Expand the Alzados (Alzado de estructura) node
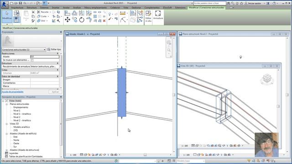292x164 pixels. tap(7, 150)
